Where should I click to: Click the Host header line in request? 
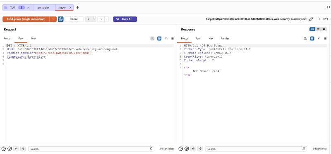coord(62,49)
